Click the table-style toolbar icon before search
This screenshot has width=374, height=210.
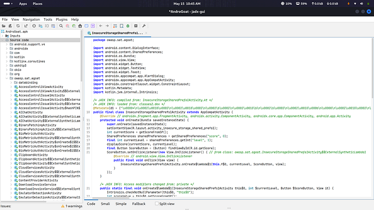coord(53,26)
